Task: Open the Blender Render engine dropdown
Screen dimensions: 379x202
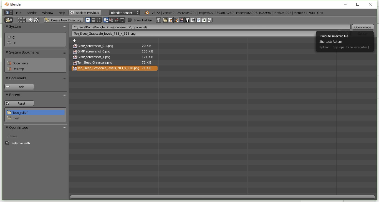Action: (124, 12)
